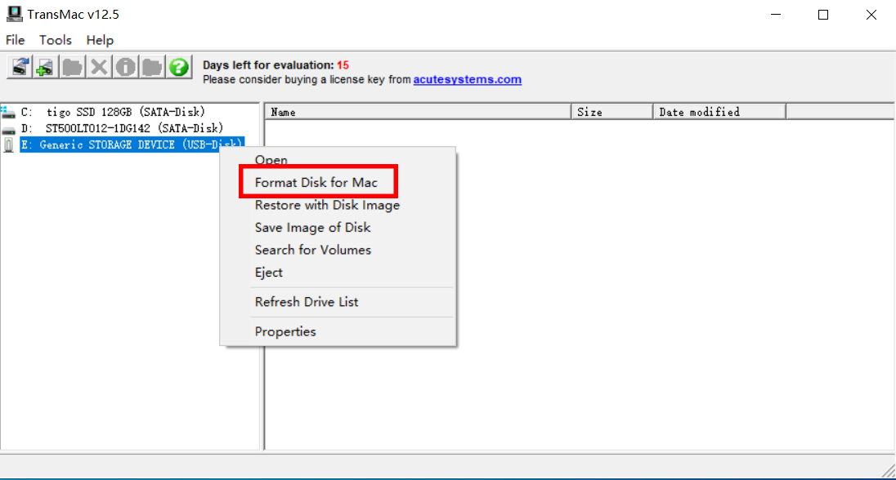Click the greyed folder icon beside the delete X
Viewport: 896px width, 480px height.
pyautogui.click(x=72, y=68)
